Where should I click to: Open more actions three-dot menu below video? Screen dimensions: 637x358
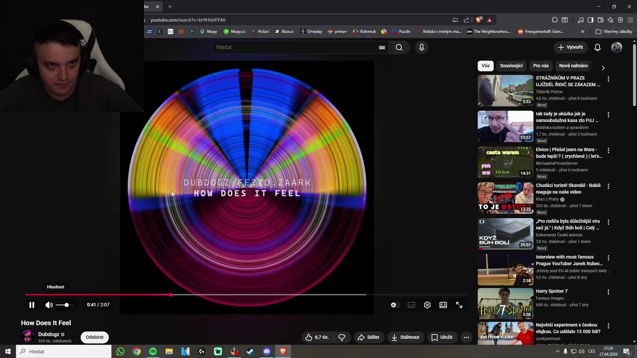466,337
